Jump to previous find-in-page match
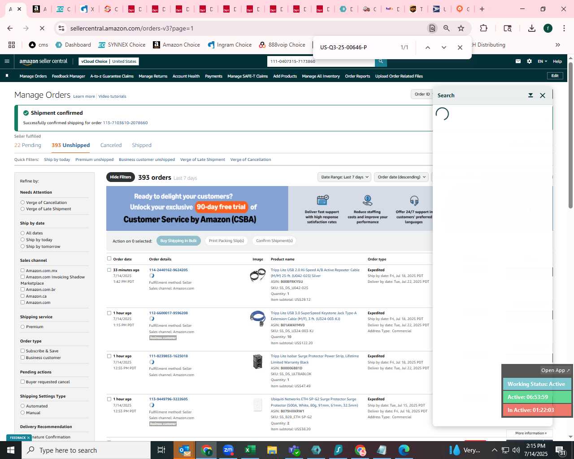This screenshot has width=574, height=459. (428, 48)
